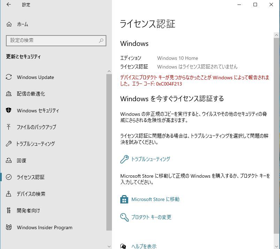Click the Windows セキュリティ shield icon

(9, 110)
